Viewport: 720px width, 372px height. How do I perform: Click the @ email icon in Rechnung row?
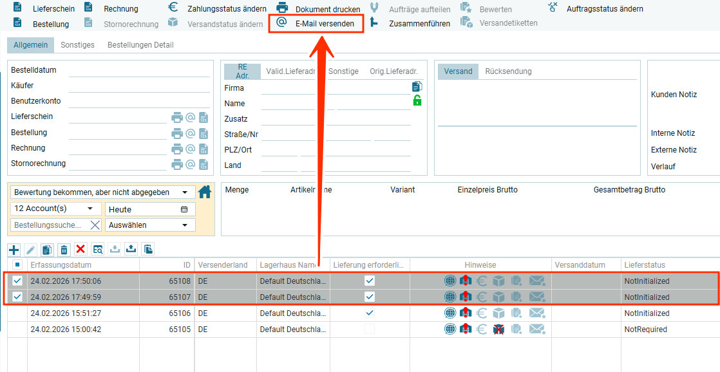point(191,148)
